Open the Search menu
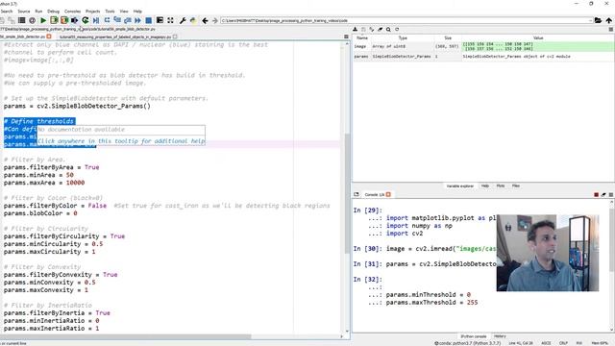This screenshot has width=615, height=346. 7,12
